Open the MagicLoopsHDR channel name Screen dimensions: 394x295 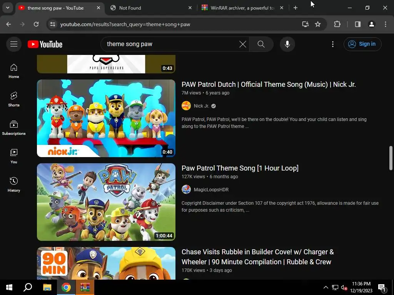[211, 190]
